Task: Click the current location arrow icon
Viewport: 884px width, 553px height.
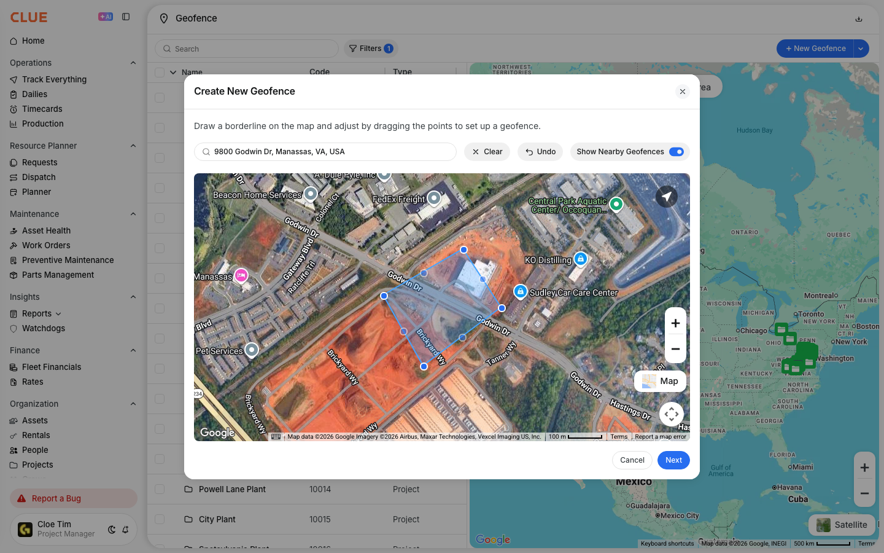Action: tap(667, 197)
